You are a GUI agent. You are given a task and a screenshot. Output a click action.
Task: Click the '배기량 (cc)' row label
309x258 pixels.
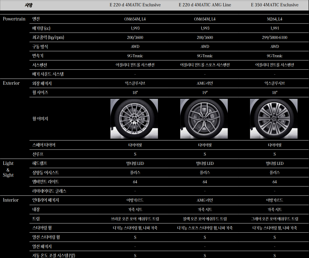coord(41,28)
